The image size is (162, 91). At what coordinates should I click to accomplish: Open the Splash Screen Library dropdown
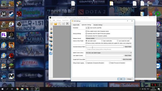point(109,53)
